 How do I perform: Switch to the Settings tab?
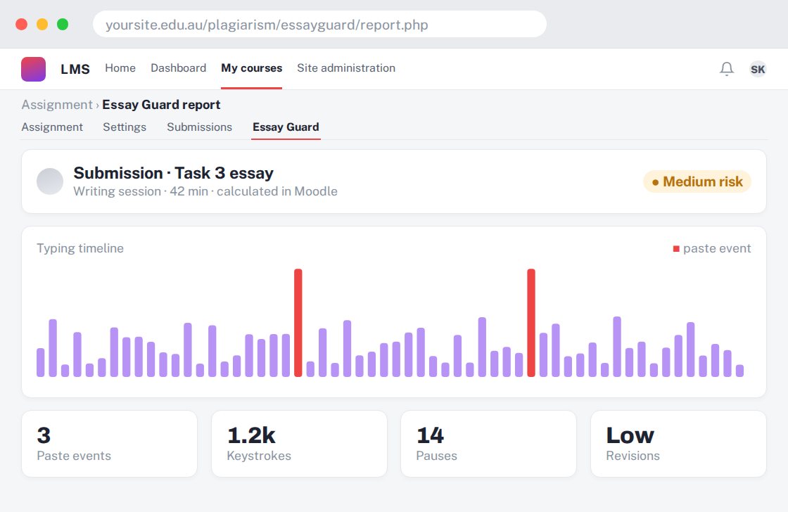tap(125, 127)
